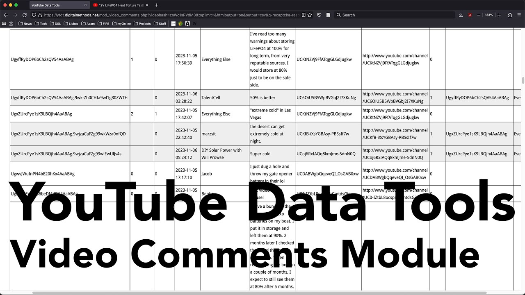Open a new tab with plus

pos(157,5)
